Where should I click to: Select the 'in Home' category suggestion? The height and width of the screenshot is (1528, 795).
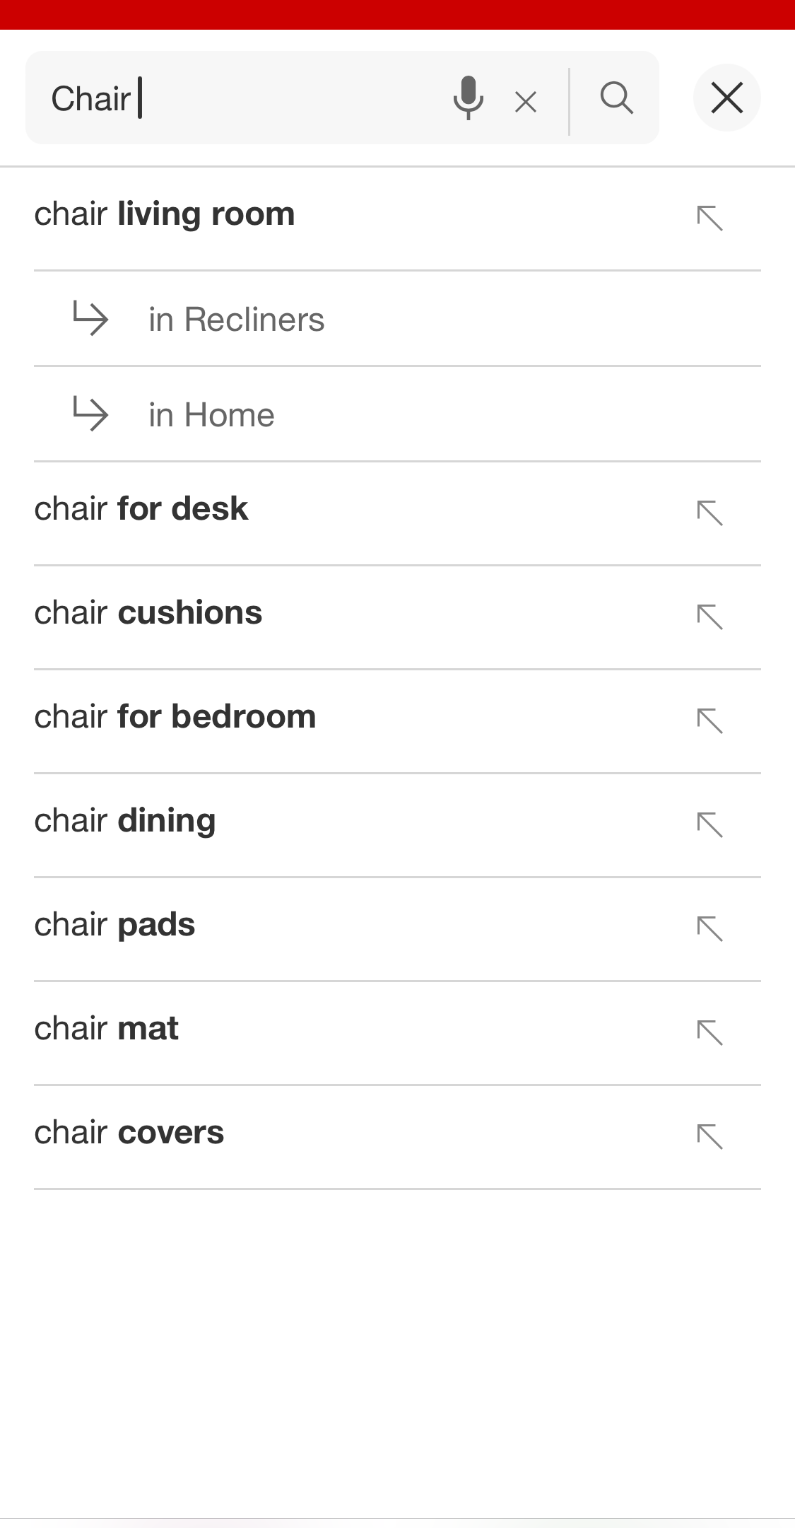pos(211,415)
